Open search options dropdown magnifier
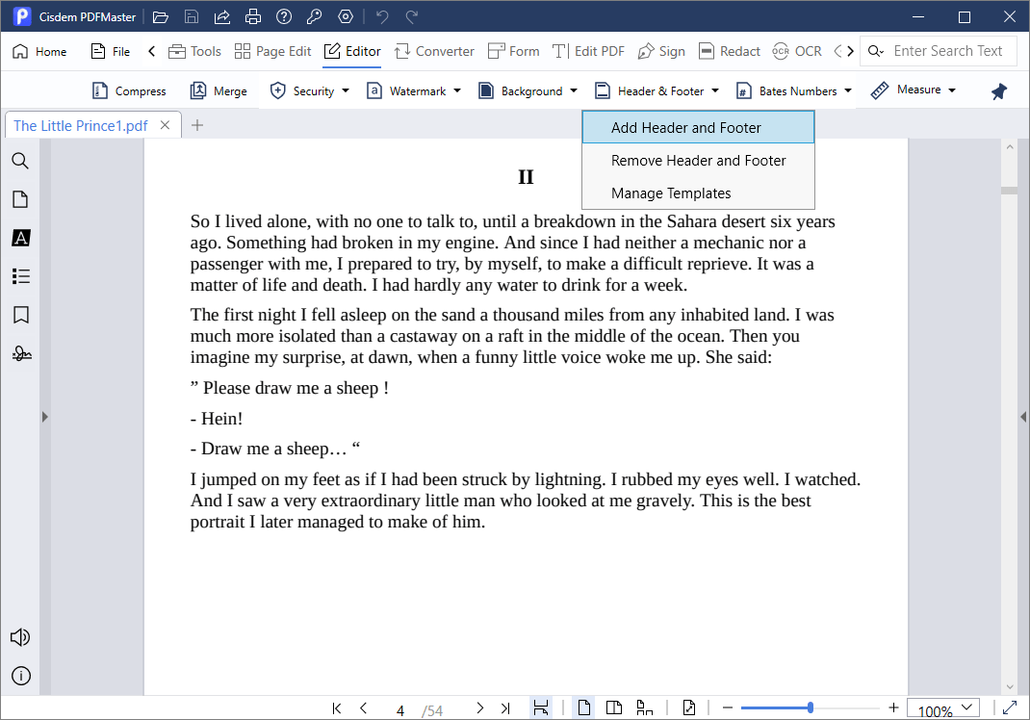 (x=876, y=51)
